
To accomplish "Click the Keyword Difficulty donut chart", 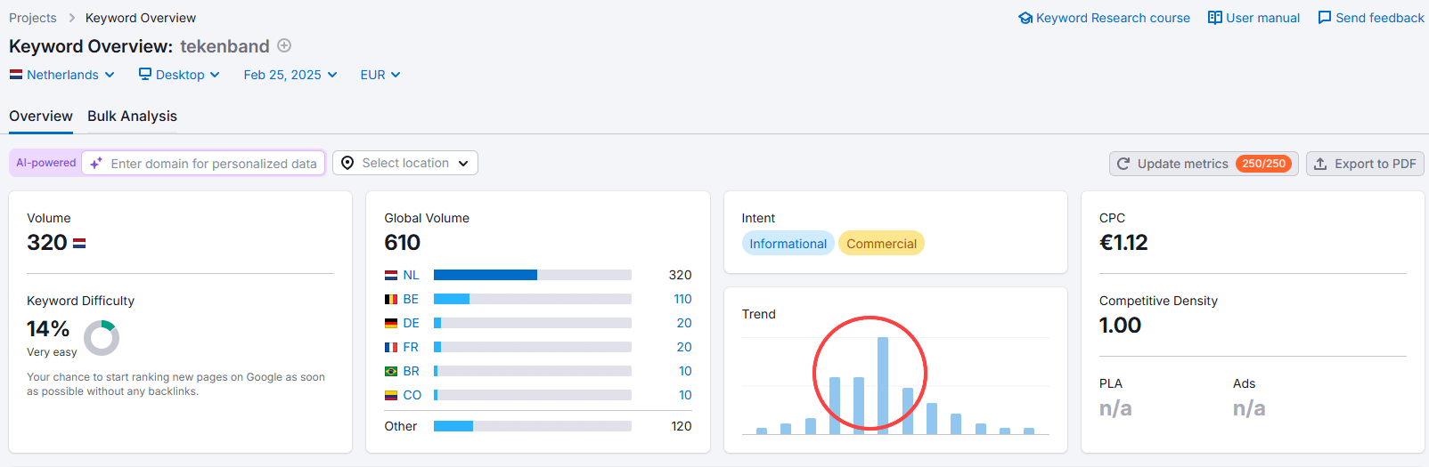I will click(102, 338).
